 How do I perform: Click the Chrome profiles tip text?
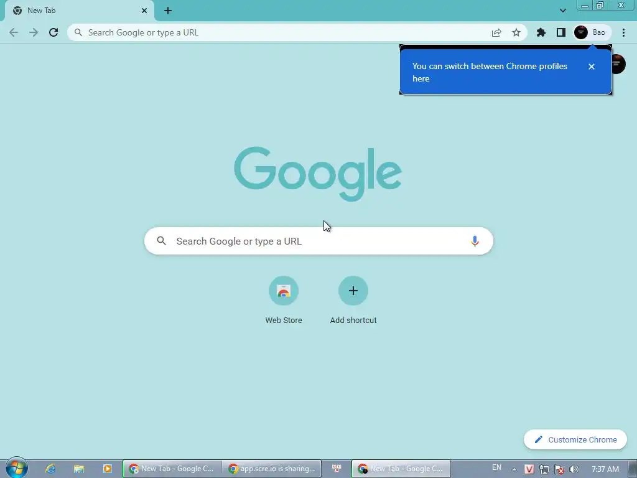click(x=490, y=72)
